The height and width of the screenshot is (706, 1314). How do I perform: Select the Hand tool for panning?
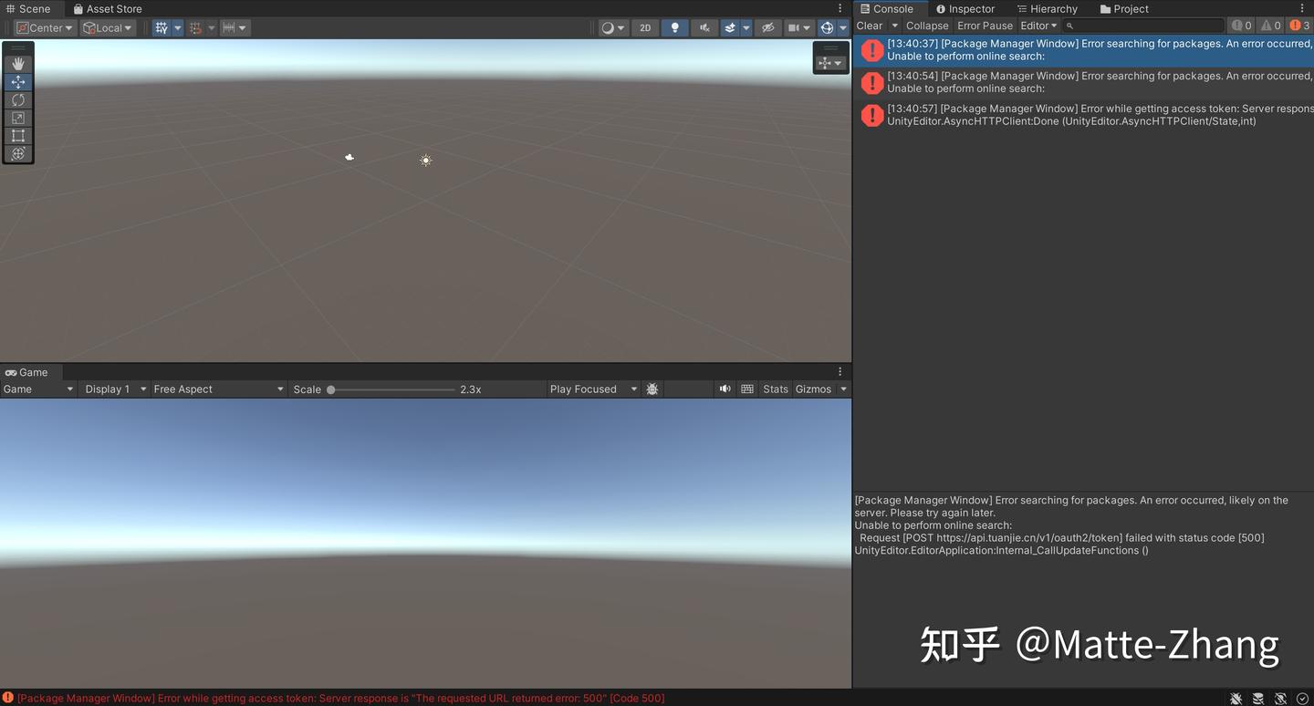click(x=18, y=63)
